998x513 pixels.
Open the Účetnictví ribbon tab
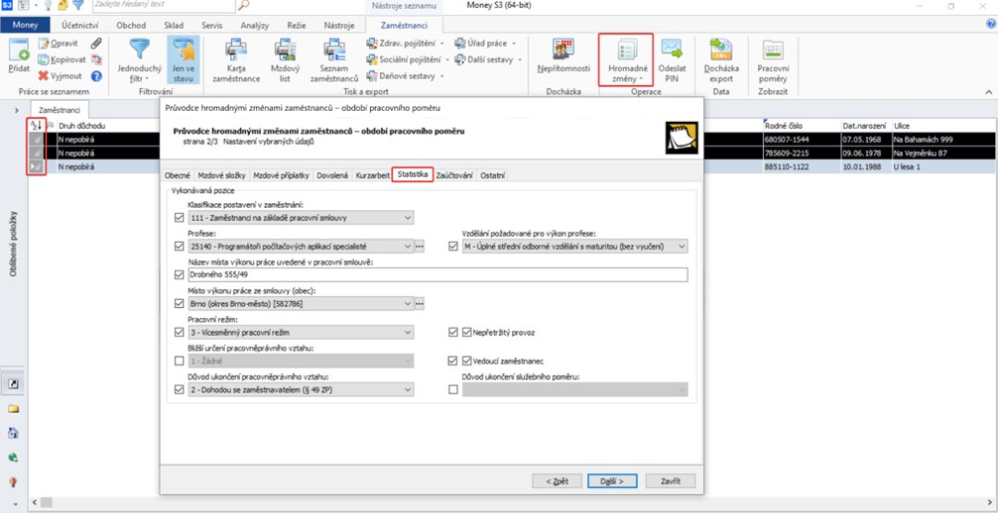(78, 24)
